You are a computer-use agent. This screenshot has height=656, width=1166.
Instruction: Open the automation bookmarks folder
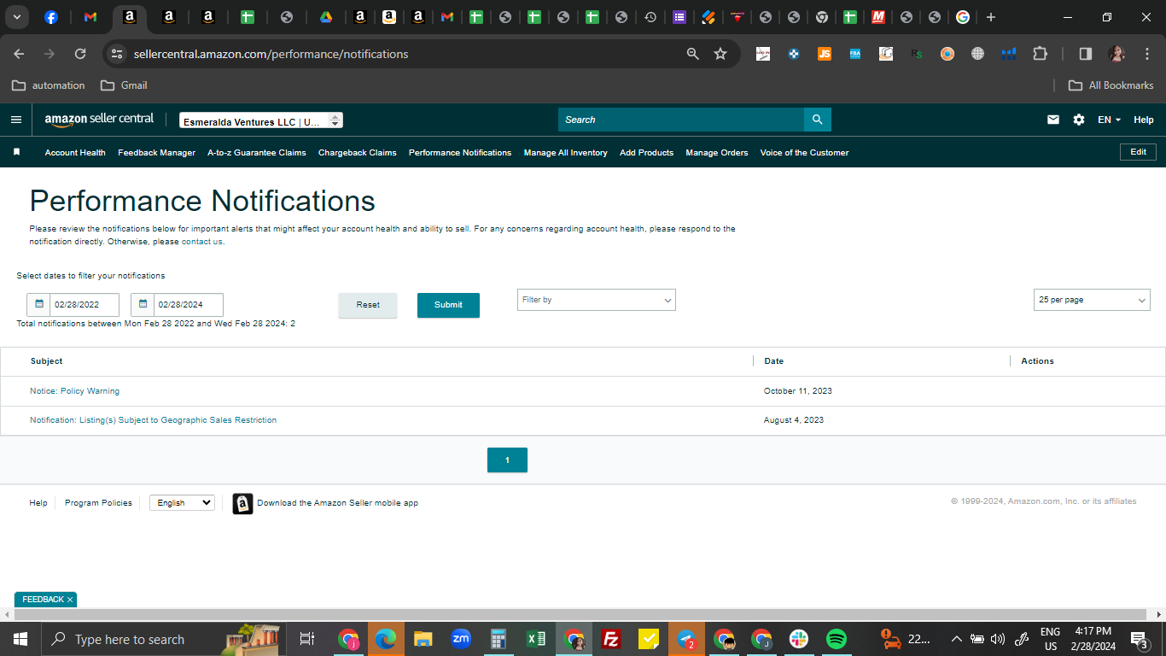(x=49, y=85)
